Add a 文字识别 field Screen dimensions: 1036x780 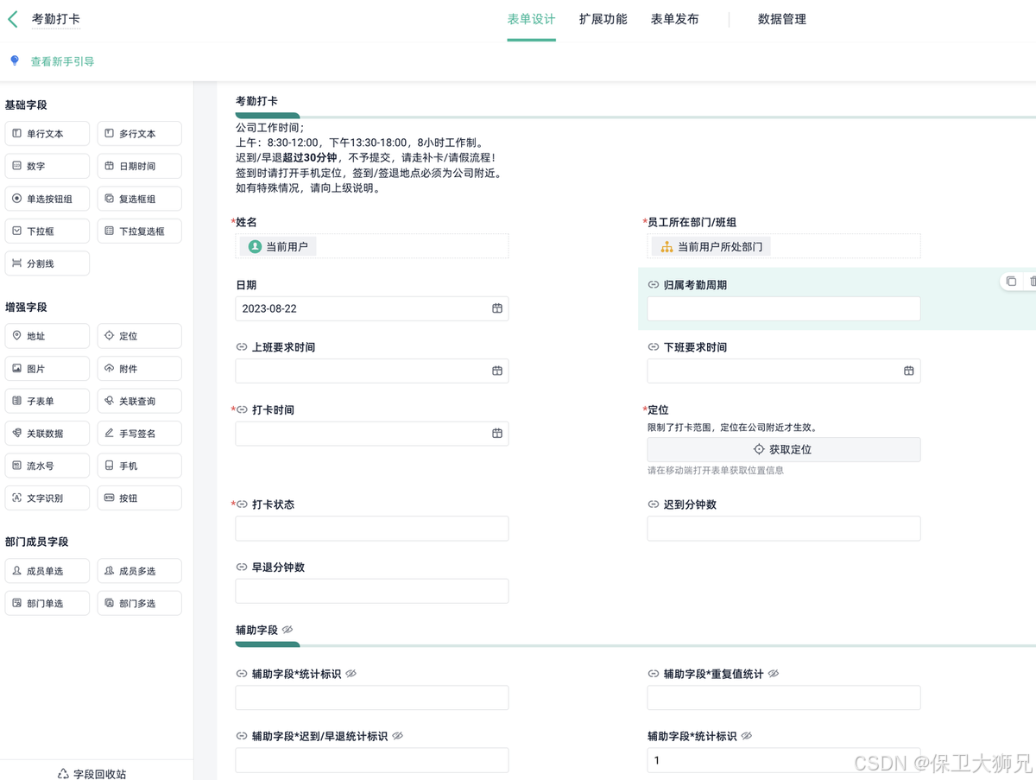pyautogui.click(x=47, y=498)
